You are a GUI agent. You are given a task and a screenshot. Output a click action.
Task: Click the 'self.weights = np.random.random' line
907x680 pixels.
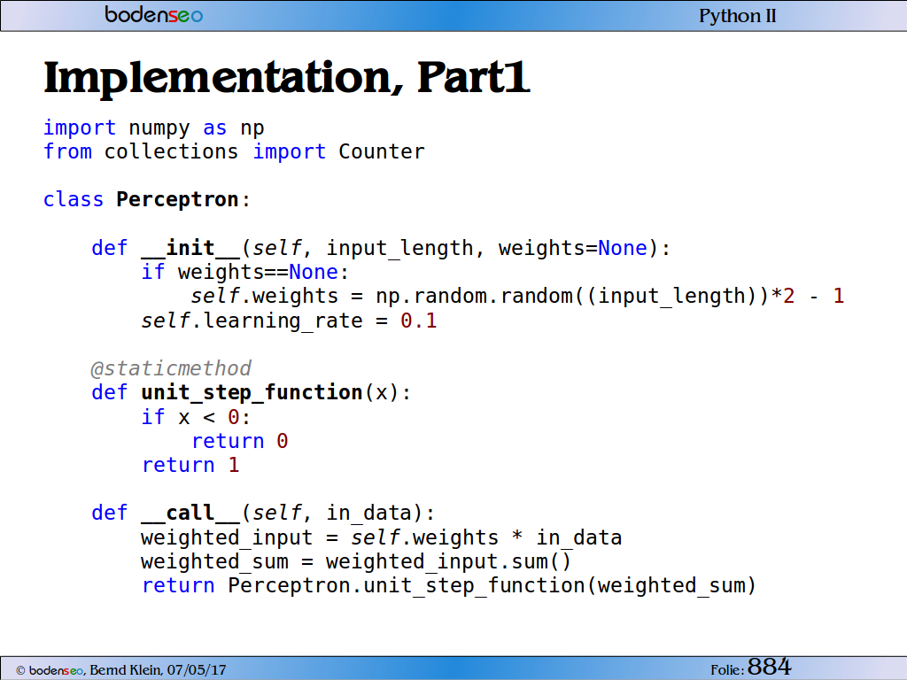coord(517,296)
